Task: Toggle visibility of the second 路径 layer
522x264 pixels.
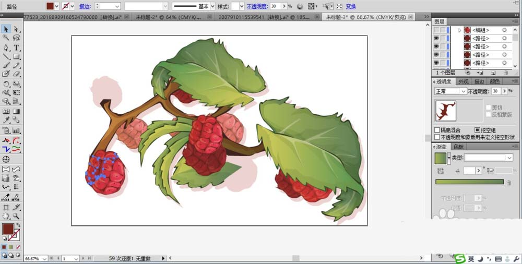Action: tap(436, 46)
